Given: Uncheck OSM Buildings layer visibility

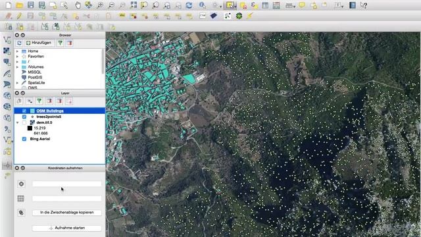Looking at the screenshot, I should point(24,111).
